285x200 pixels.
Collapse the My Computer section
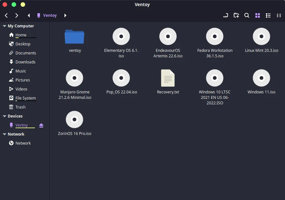pyautogui.click(x=5, y=26)
